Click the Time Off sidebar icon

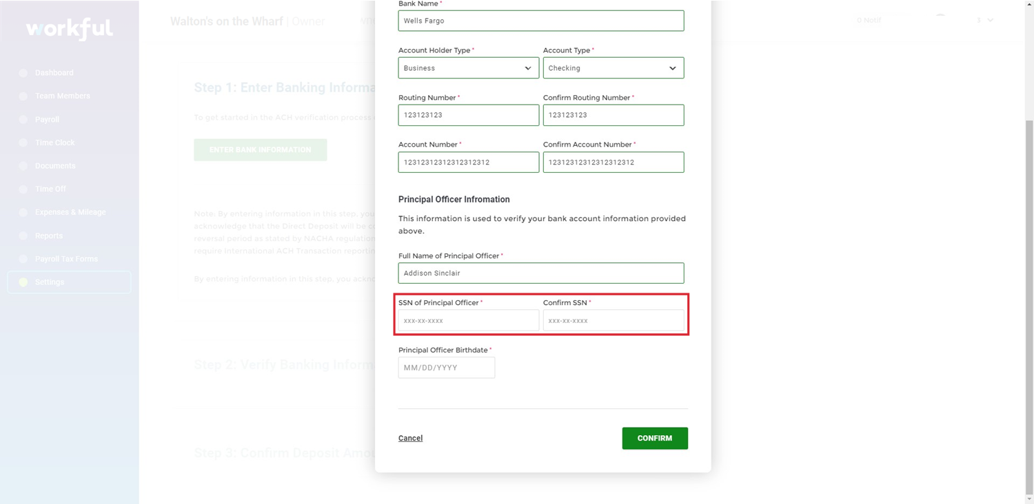[x=23, y=189]
